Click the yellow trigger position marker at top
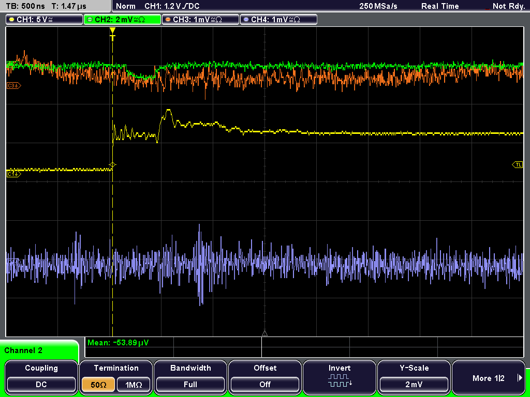530x397 pixels. pyautogui.click(x=112, y=34)
